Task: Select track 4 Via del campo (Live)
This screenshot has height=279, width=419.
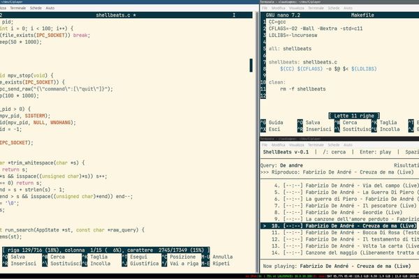Action: coord(346,186)
